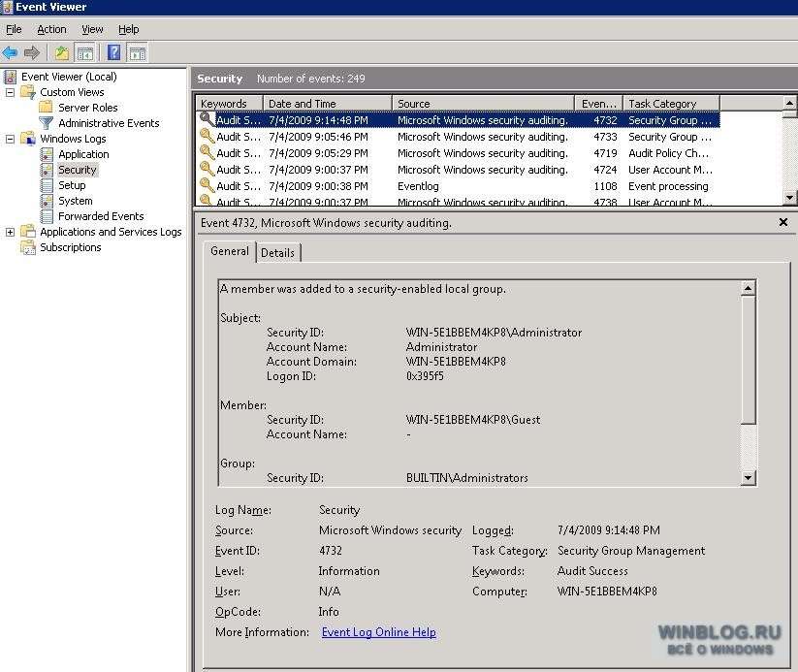Screen dimensions: 798x672
Task: Click the Windows Logs folder icon
Action: [28, 139]
